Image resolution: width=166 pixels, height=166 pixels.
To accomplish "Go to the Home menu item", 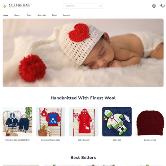I will click(x=5, y=15).
